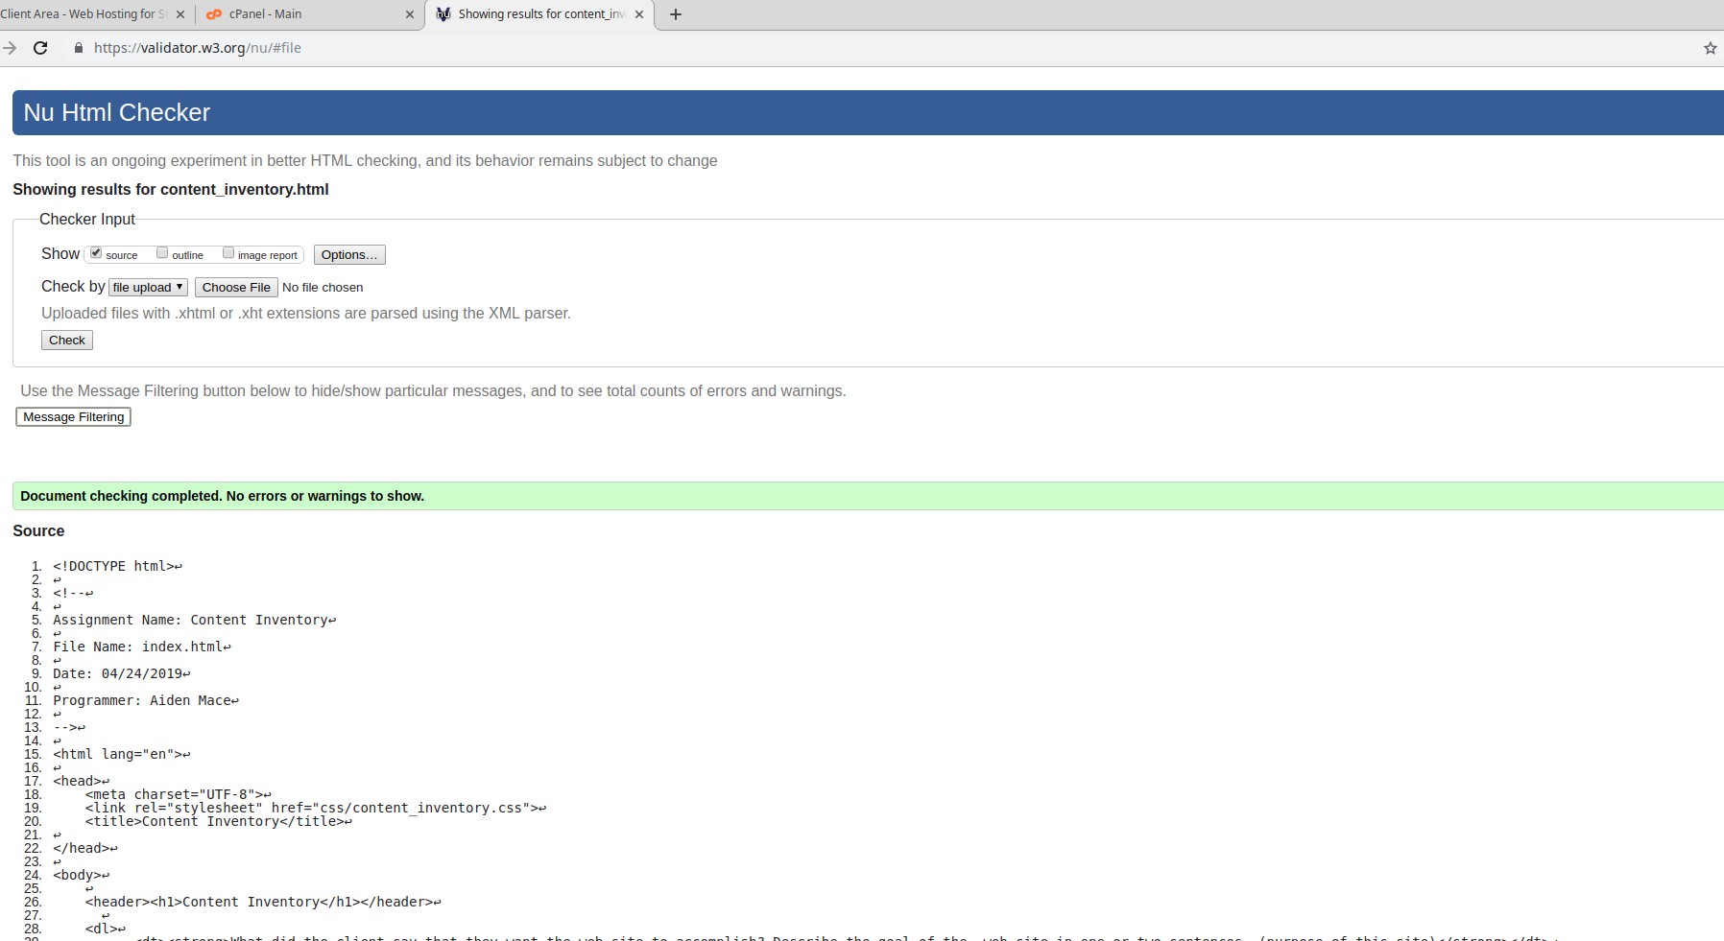Screen dimensions: 1724x941
Task: Click the Choose File button
Action: [x=236, y=287]
